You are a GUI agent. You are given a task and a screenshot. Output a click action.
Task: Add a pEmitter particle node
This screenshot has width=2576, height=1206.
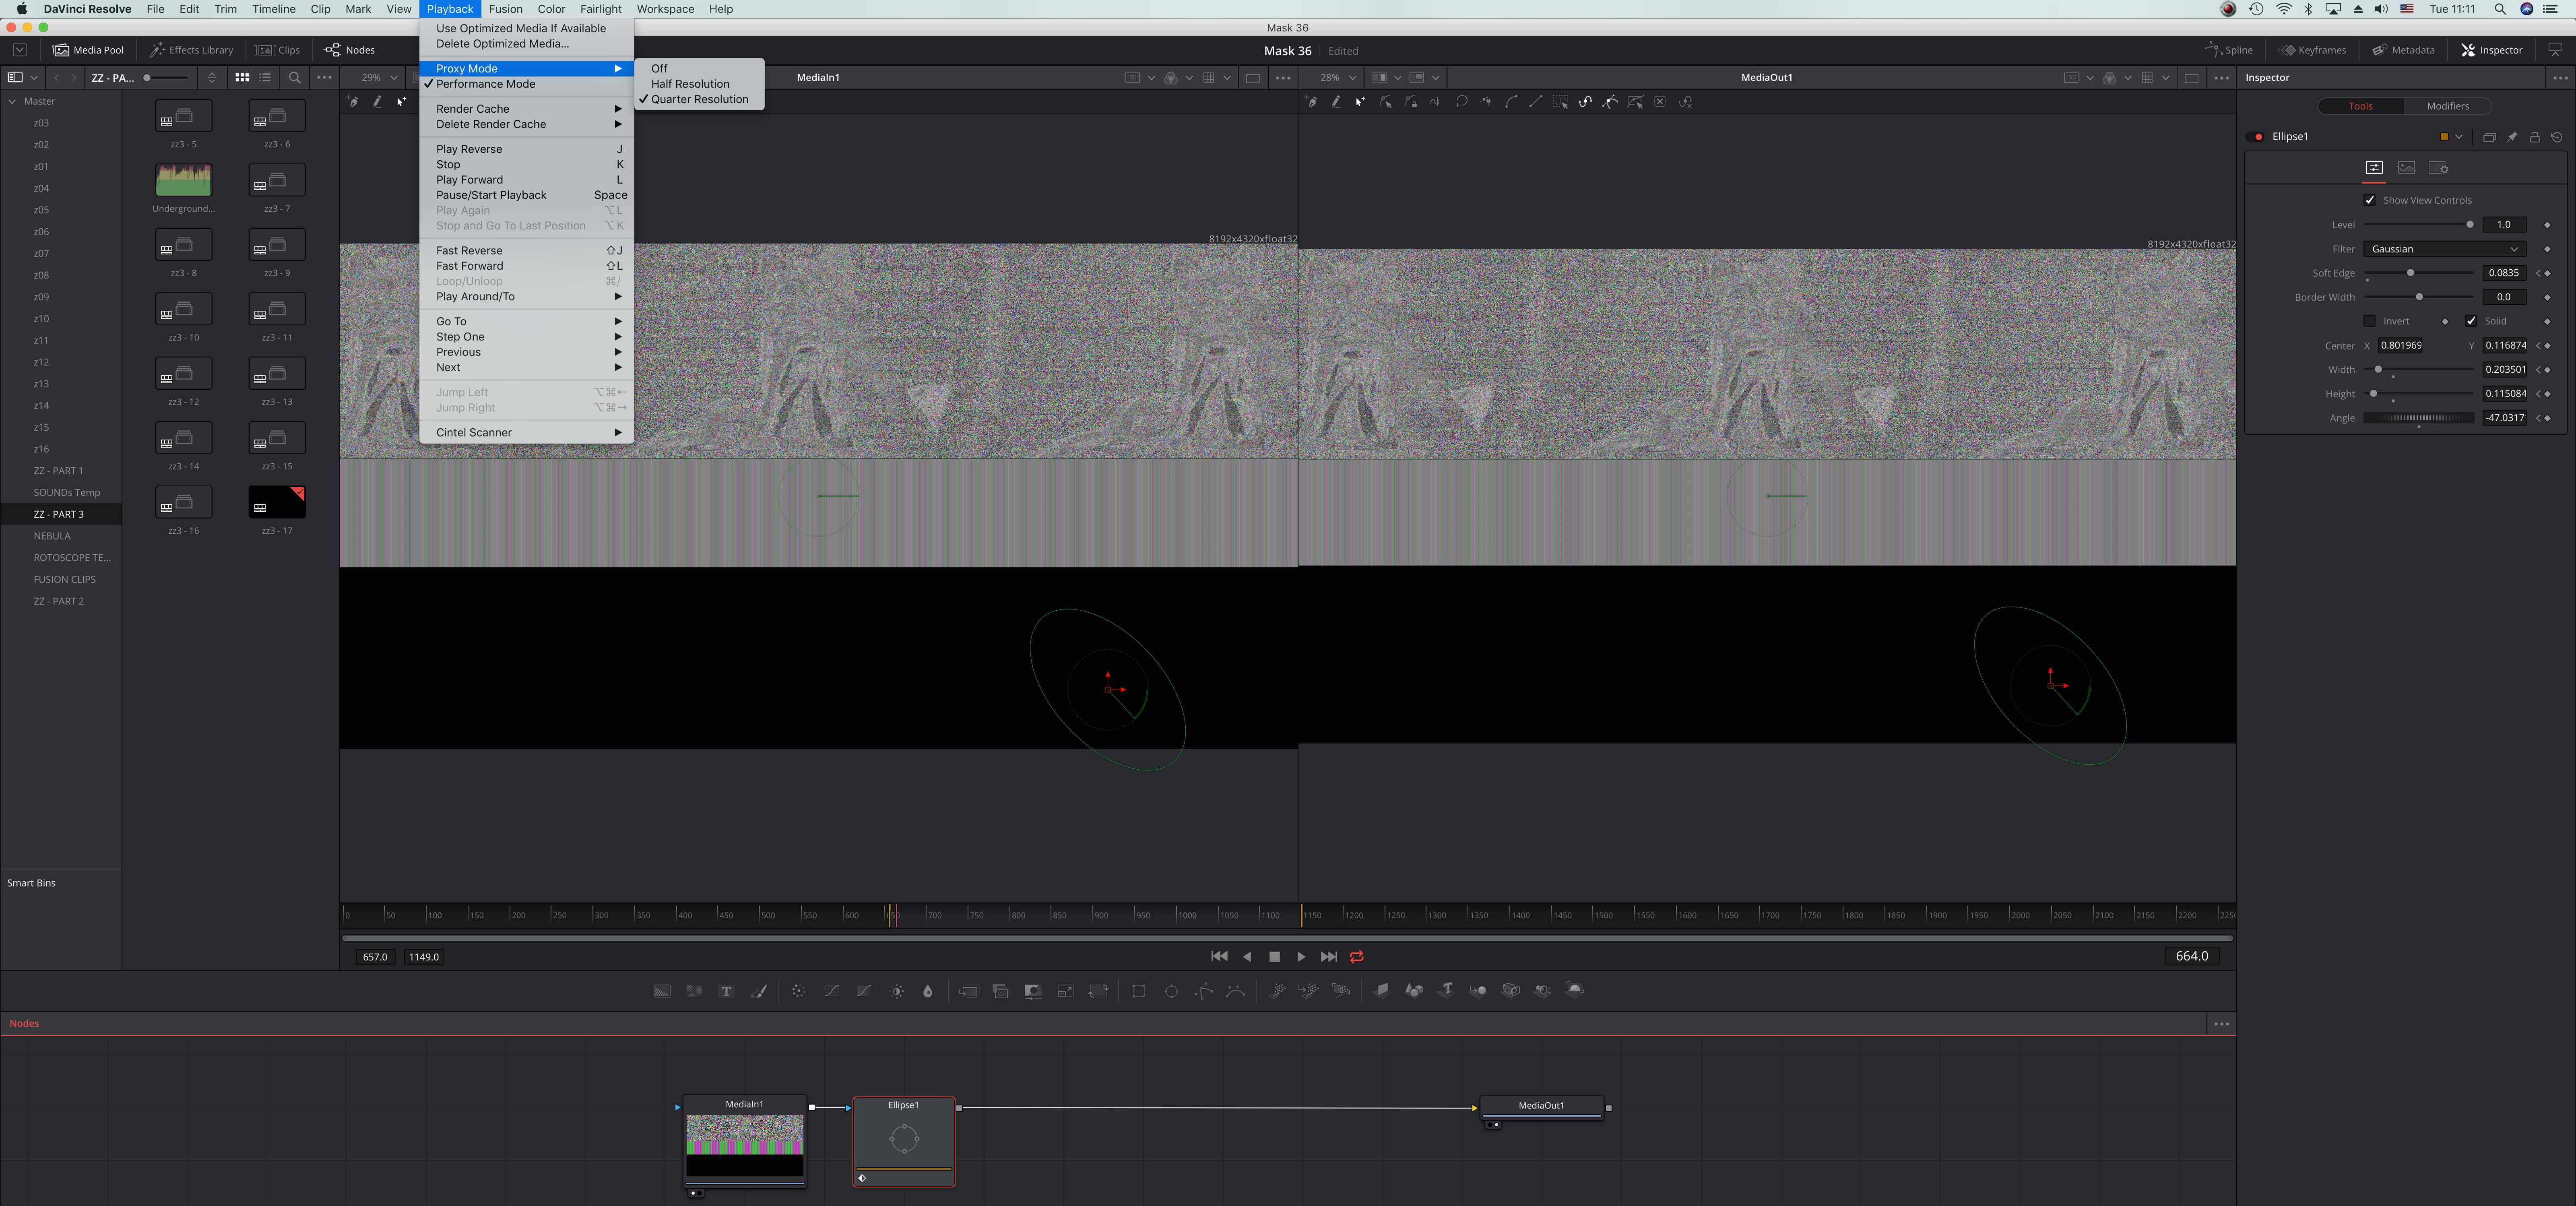click(x=1277, y=991)
